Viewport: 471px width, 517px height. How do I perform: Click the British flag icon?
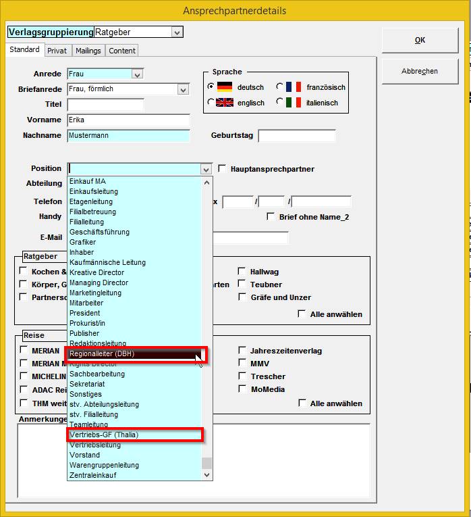[225, 103]
